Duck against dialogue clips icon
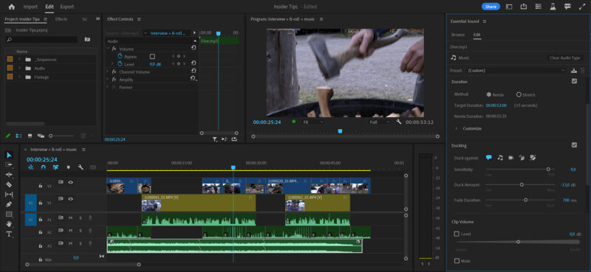 489,158
